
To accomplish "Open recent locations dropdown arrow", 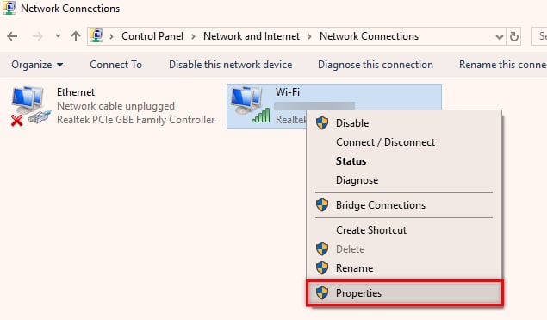I will 58,36.
